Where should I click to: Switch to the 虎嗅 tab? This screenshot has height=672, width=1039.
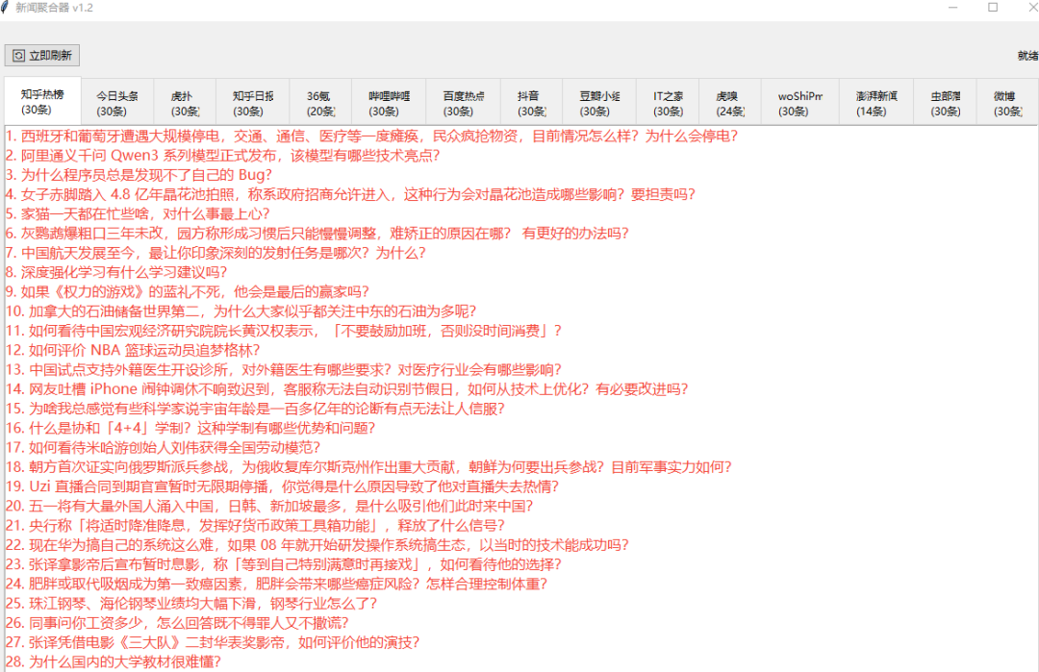coord(729,103)
